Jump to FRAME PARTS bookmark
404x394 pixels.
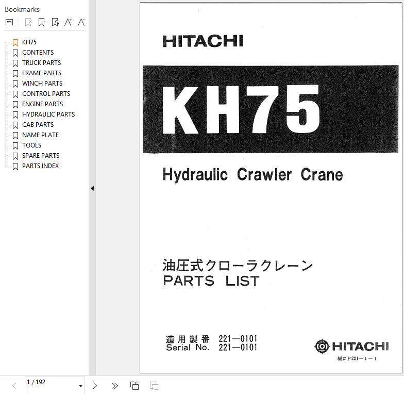coord(42,73)
